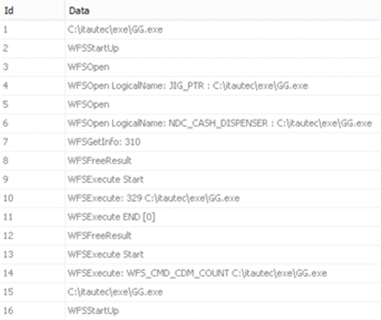
Task: Sort by the Data column header
Action: [223, 11]
